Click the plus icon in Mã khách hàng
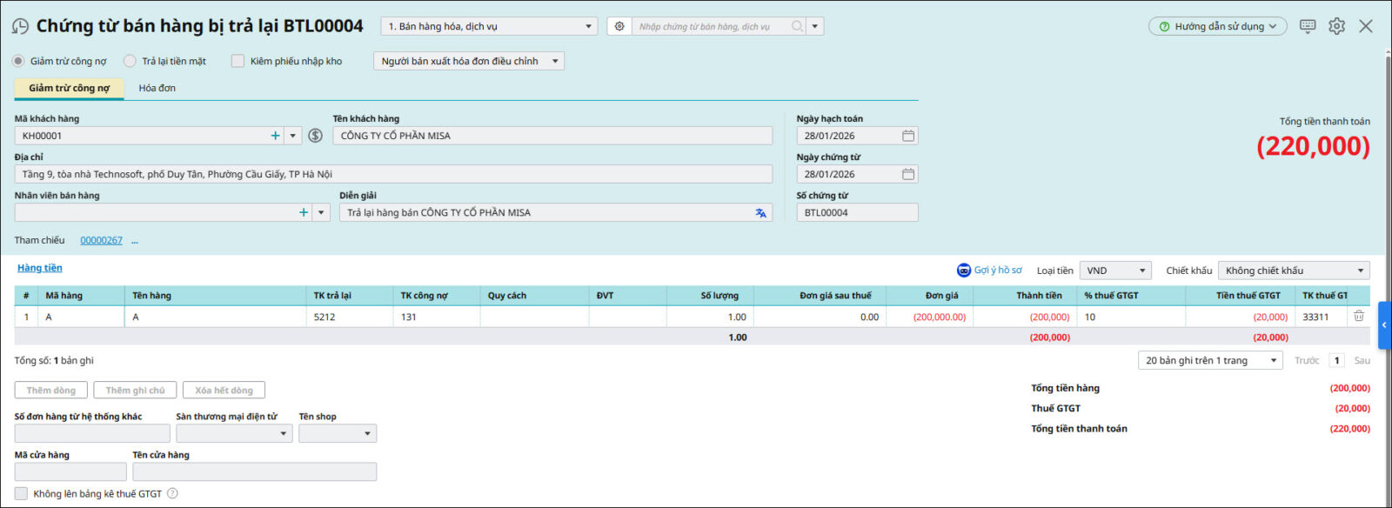This screenshot has height=508, width=1392. (x=275, y=136)
